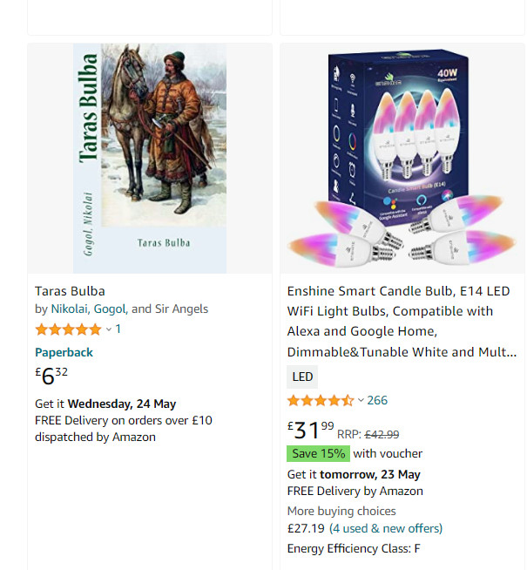
Task: Click the RRP £42.99 strikethrough price
Action: pos(382,434)
